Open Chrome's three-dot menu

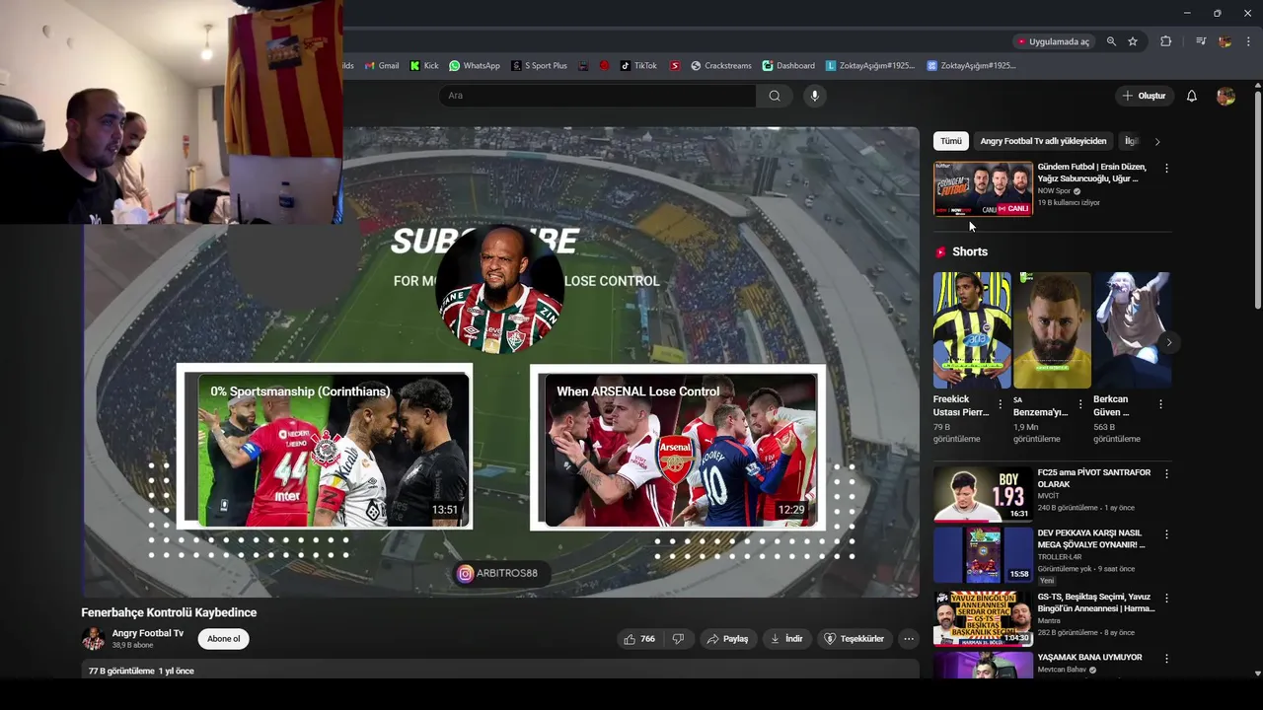(x=1249, y=41)
